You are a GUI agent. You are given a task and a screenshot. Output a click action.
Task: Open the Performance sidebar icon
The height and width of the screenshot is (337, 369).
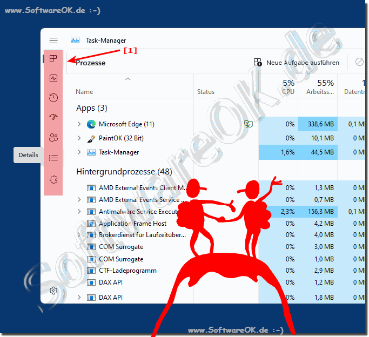53,78
